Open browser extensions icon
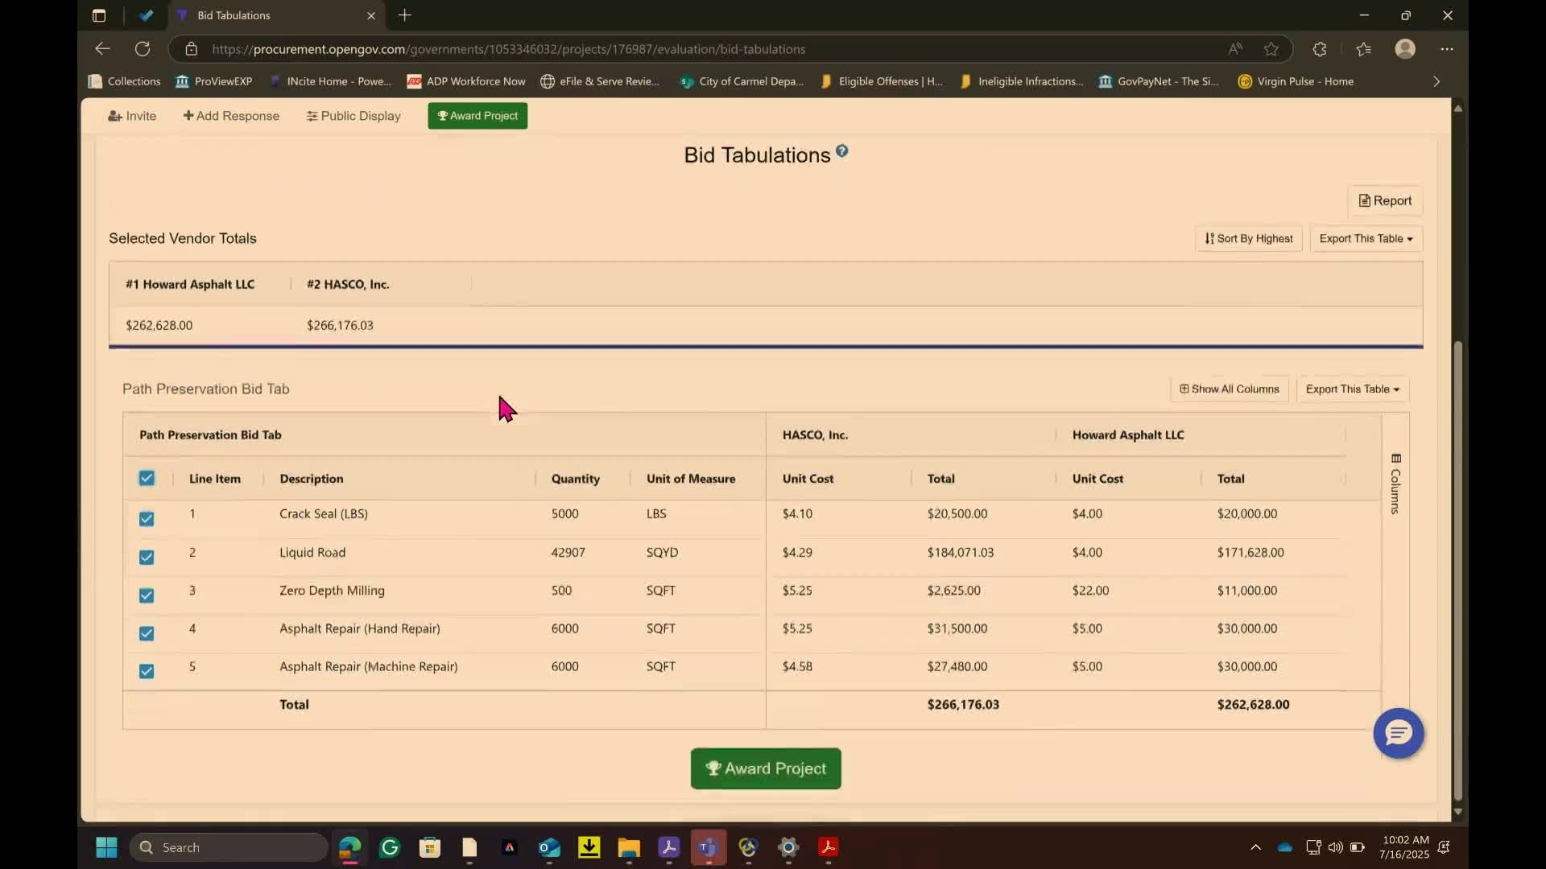This screenshot has width=1546, height=869. click(1319, 49)
